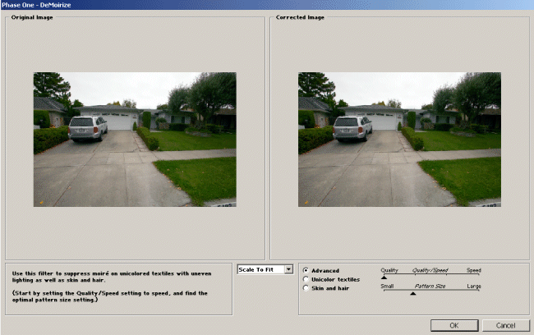
Task: Confirm with the OK button
Action: click(x=454, y=325)
